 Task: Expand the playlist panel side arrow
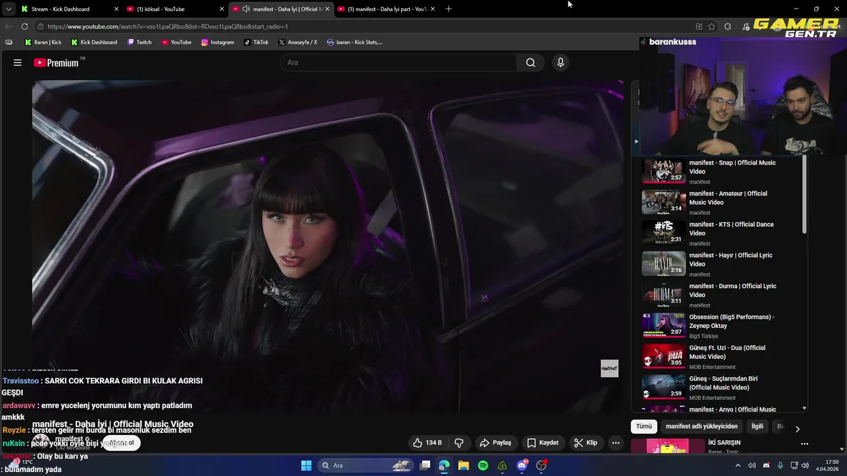pos(636,141)
